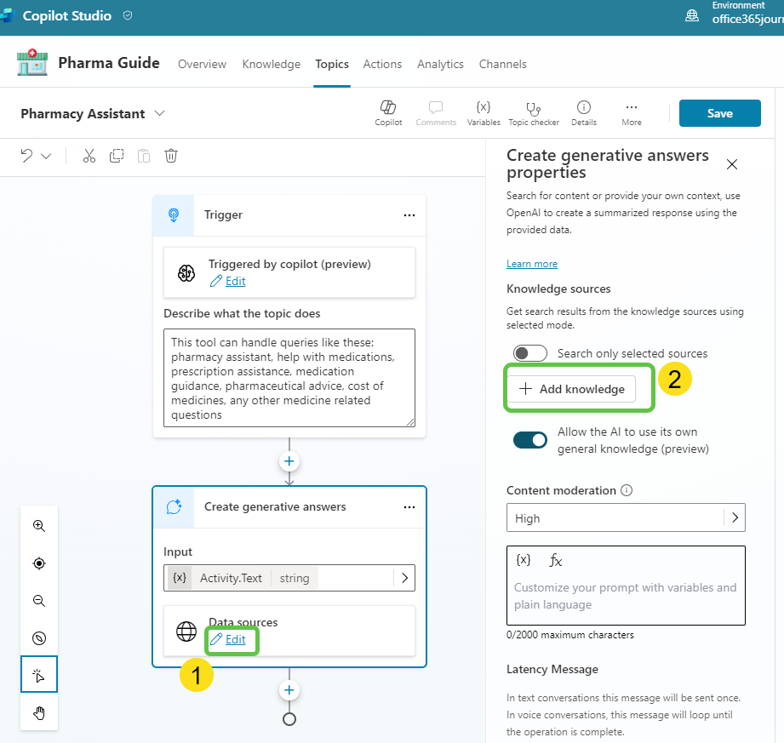Select the Variables icon
This screenshot has width=784, height=743.
click(484, 111)
